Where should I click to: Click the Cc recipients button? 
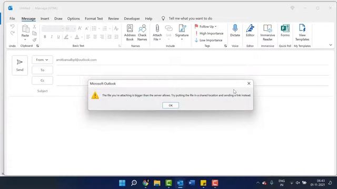(x=42, y=80)
